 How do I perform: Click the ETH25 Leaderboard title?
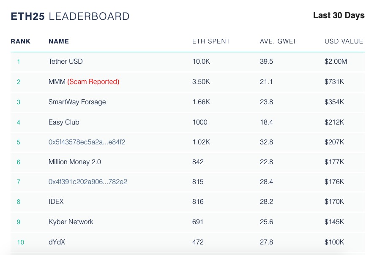70,16
